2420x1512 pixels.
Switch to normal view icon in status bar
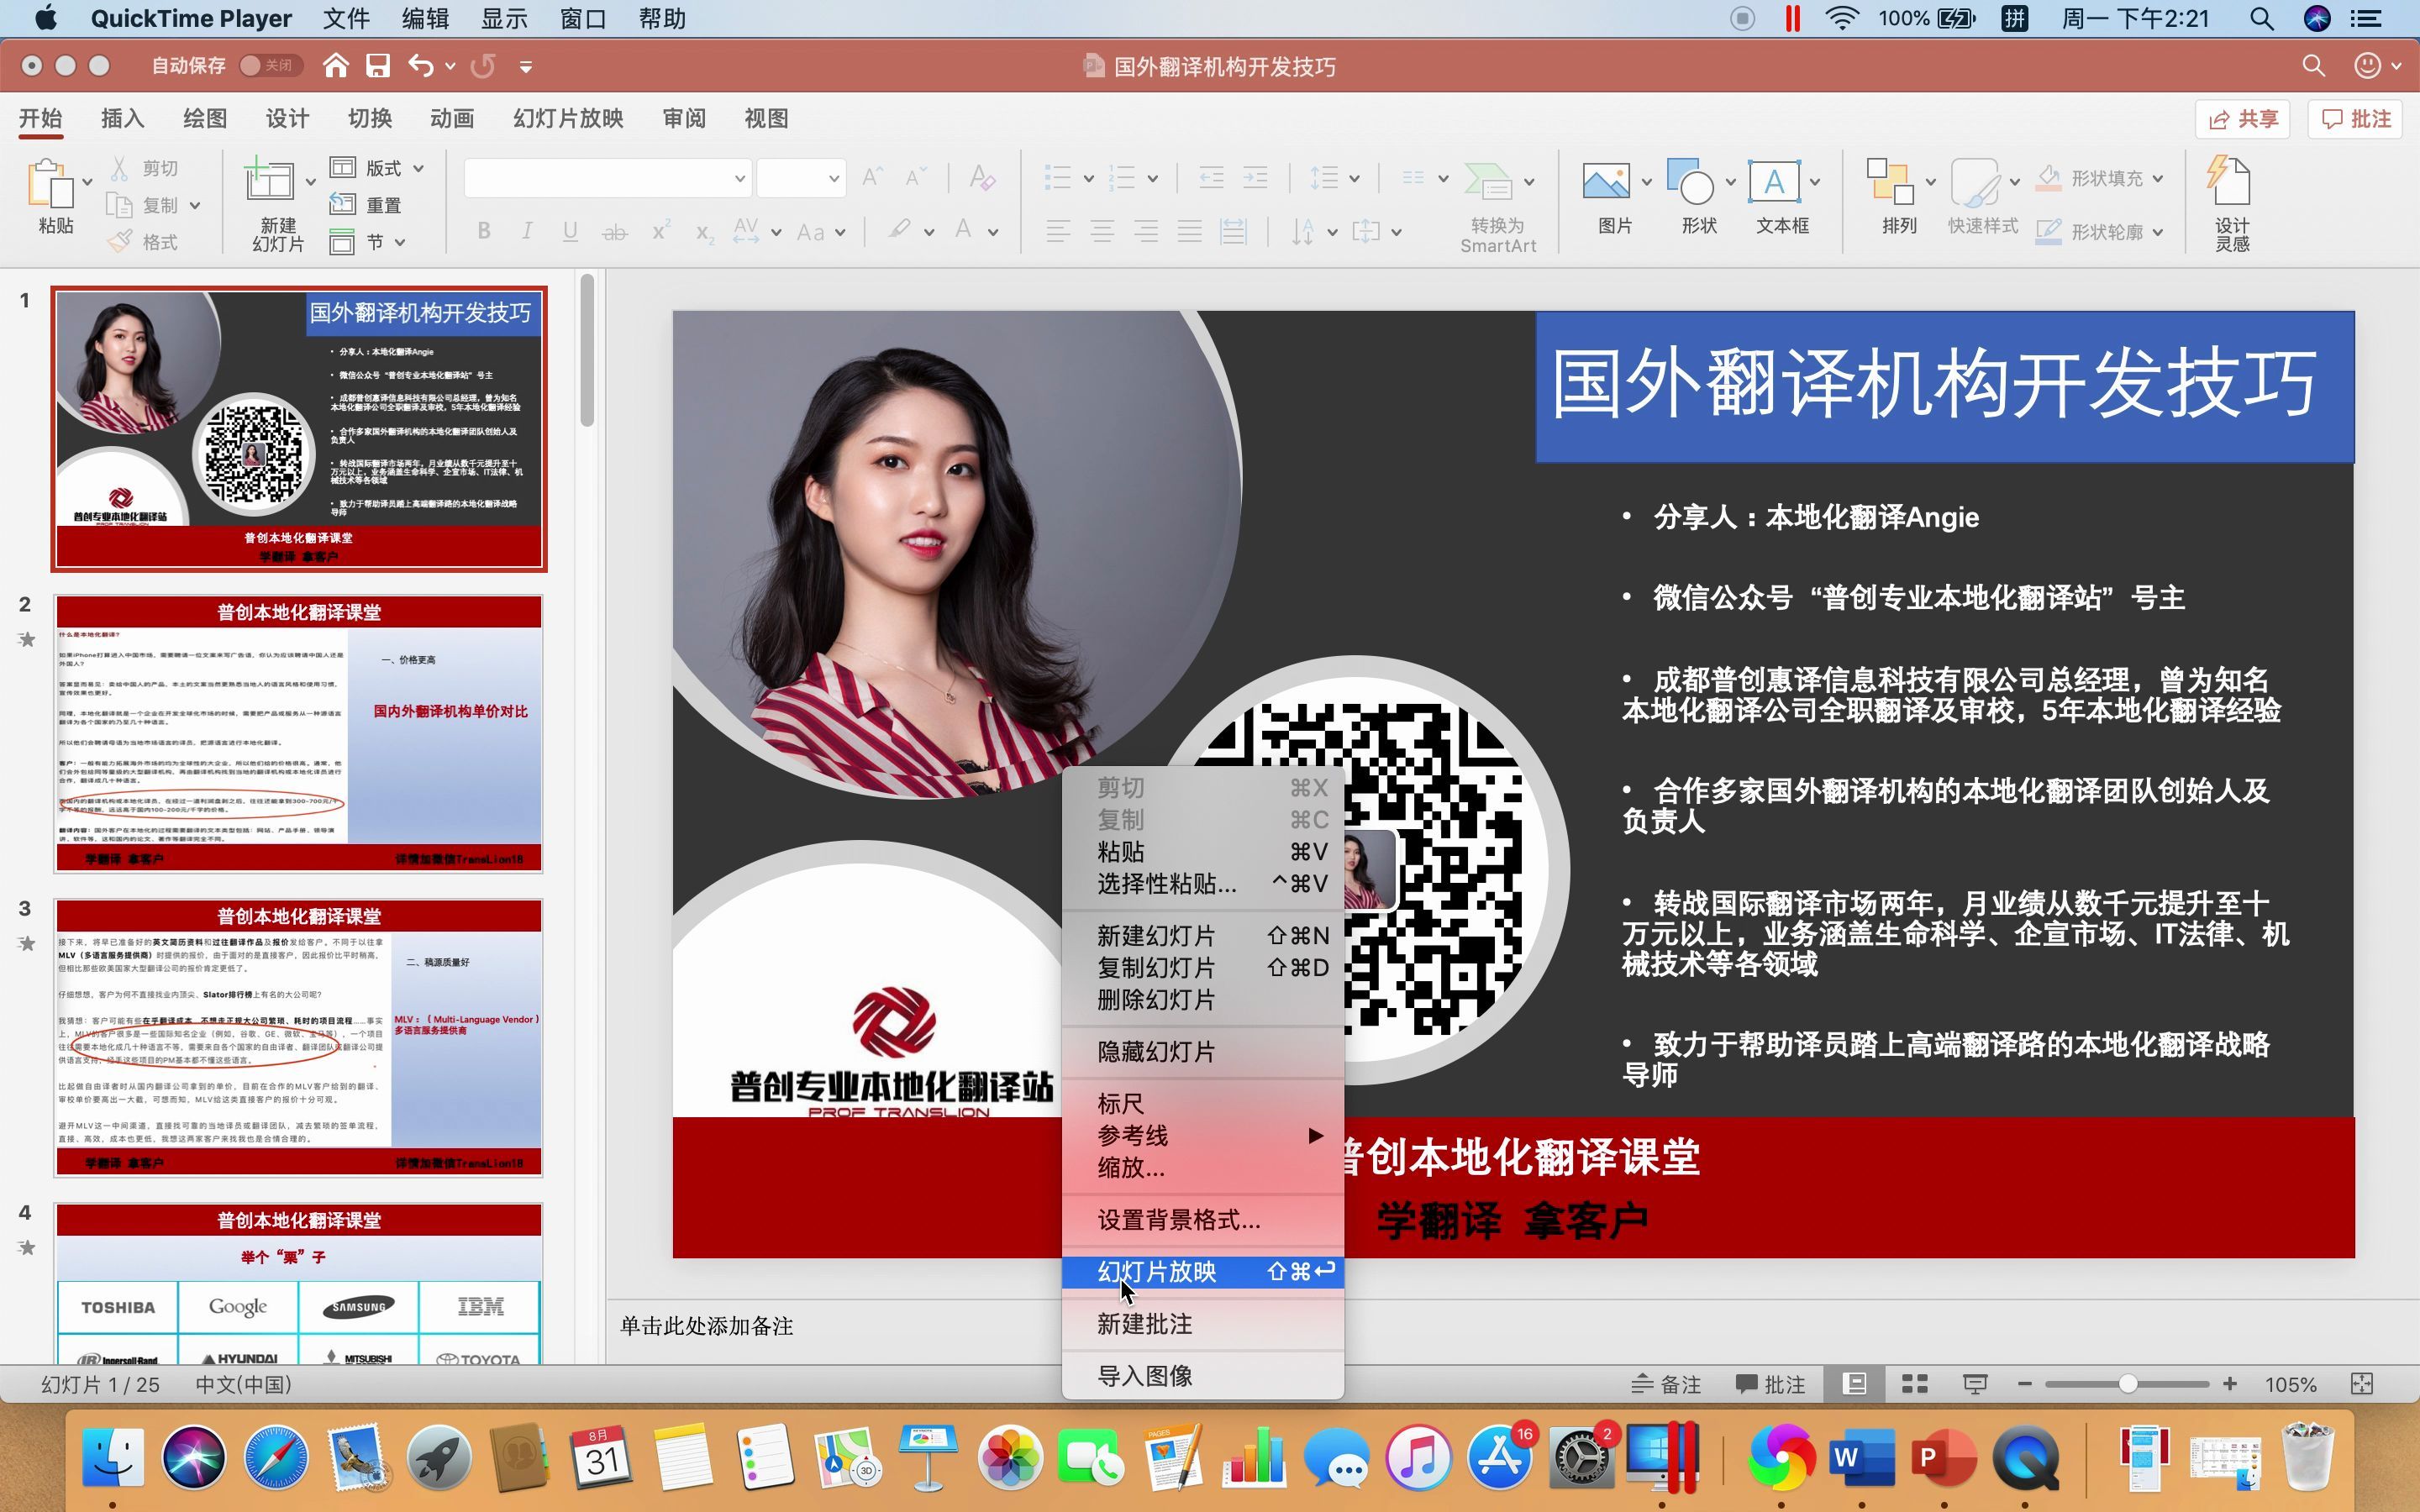point(1854,1384)
